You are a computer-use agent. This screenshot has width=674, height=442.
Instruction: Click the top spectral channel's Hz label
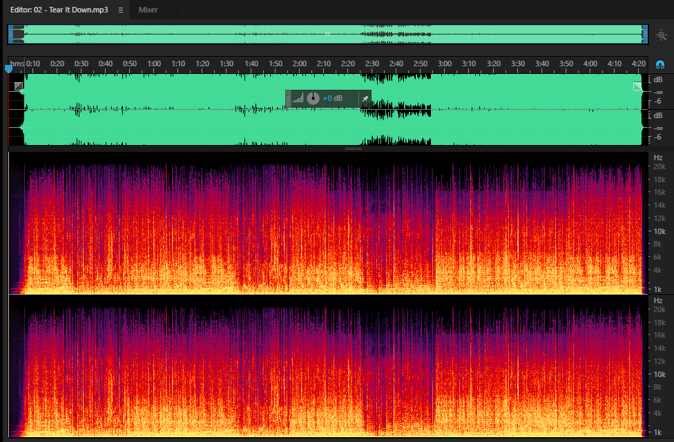(658, 157)
